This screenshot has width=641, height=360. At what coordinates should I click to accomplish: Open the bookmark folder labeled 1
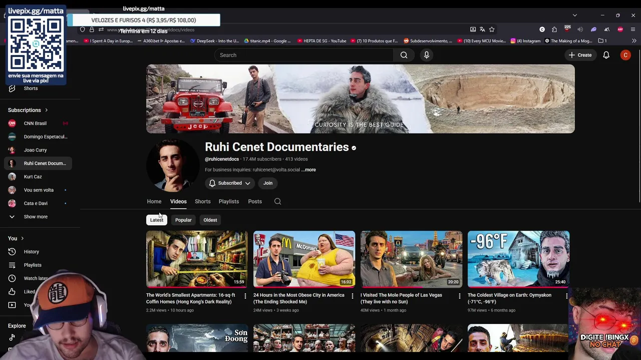coord(602,41)
